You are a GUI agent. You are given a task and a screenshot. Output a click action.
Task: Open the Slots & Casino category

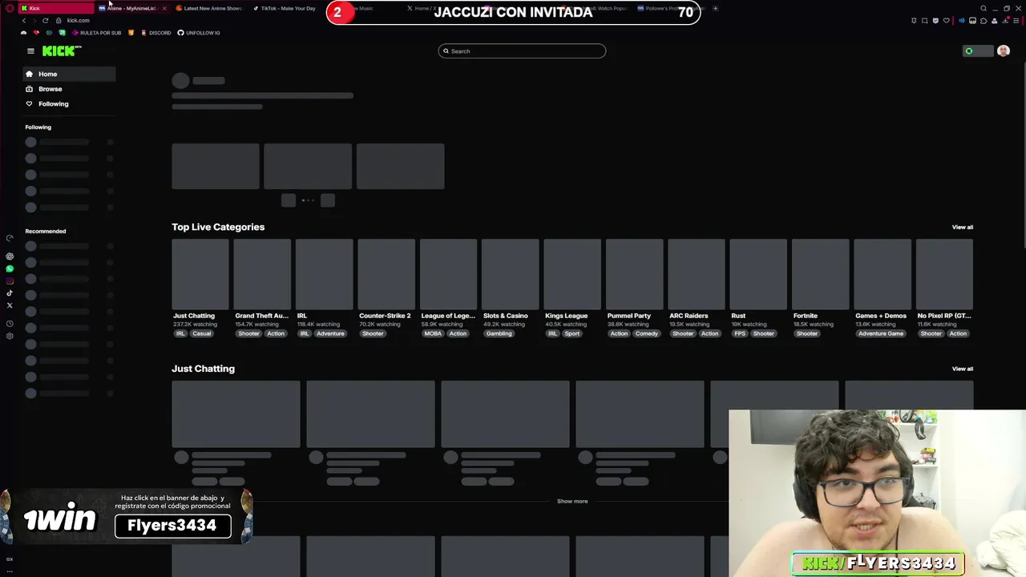pos(510,274)
